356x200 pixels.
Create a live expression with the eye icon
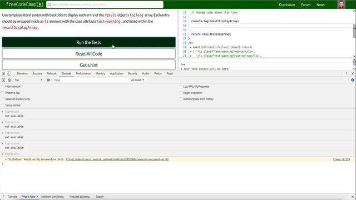click(48, 80)
